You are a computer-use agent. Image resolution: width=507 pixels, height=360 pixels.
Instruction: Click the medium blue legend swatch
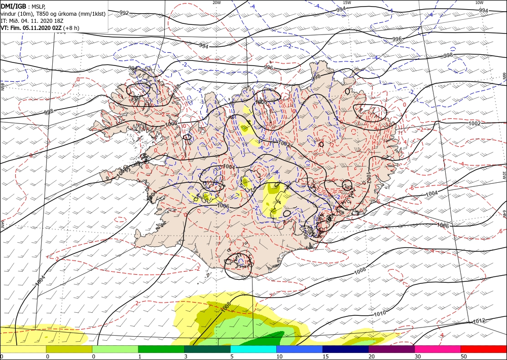click(300, 349)
